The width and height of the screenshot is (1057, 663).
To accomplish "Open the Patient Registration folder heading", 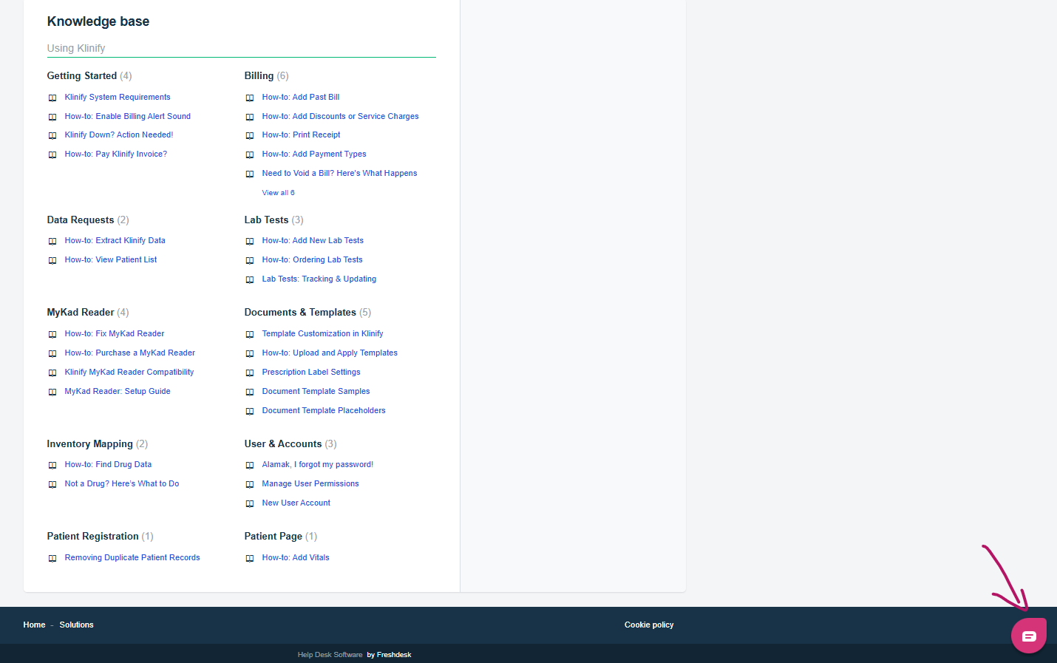I will tap(93, 536).
